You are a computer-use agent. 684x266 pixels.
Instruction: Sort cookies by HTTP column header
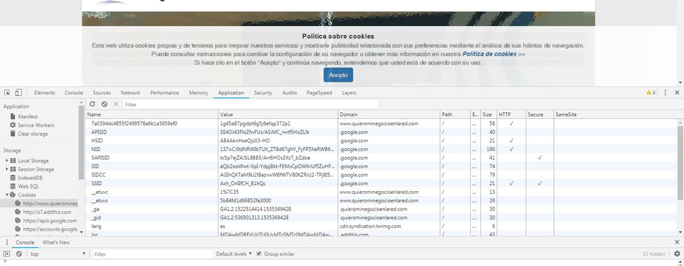[511, 114]
